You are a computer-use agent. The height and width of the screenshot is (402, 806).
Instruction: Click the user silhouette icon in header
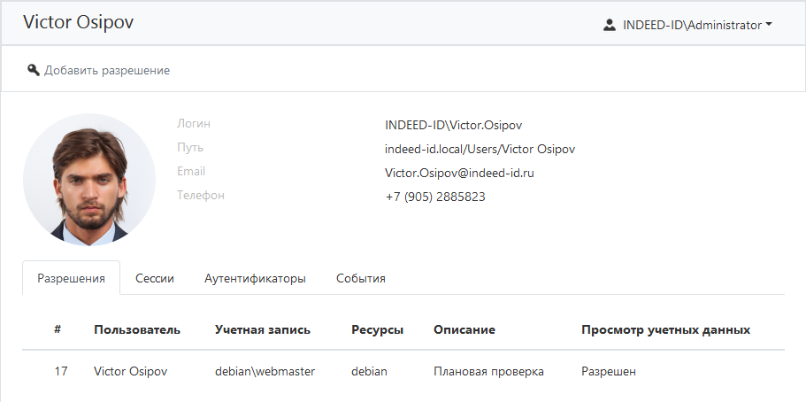point(609,25)
